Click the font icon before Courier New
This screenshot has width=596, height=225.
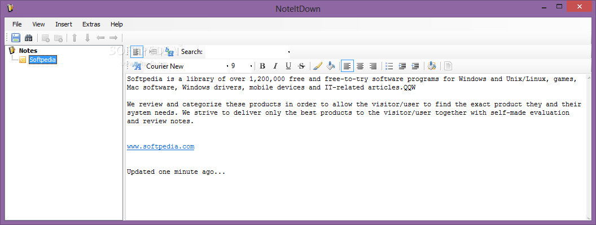click(137, 66)
